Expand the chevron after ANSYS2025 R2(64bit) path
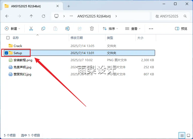193x139 pixels. pyautogui.click(x=116, y=16)
